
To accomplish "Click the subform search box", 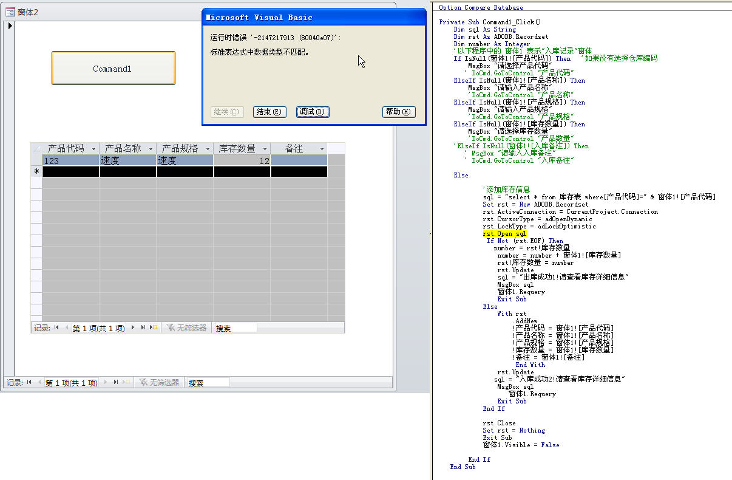I will (x=236, y=327).
